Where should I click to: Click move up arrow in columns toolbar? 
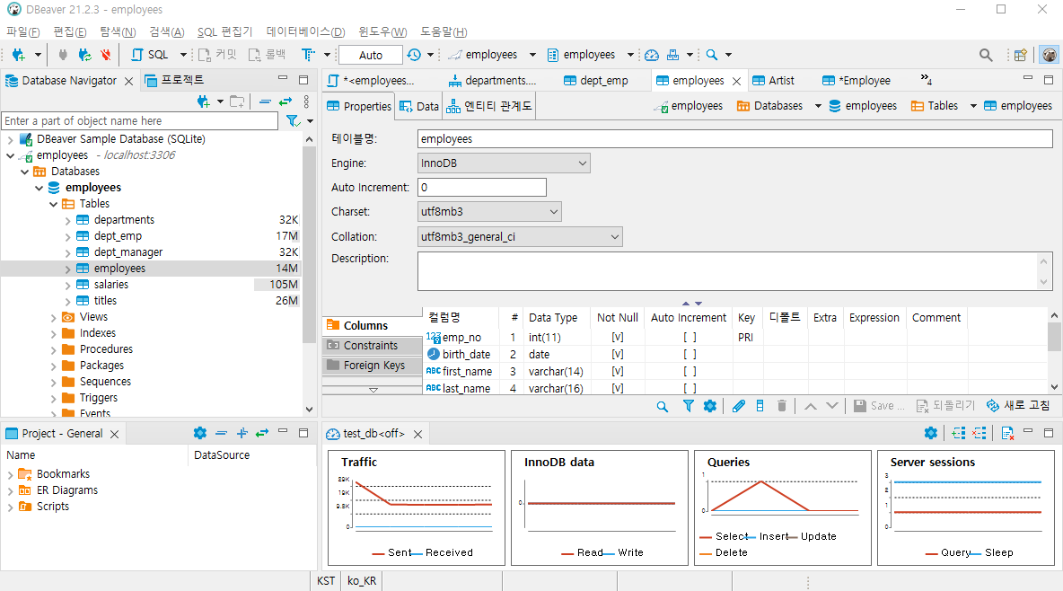[x=810, y=406]
